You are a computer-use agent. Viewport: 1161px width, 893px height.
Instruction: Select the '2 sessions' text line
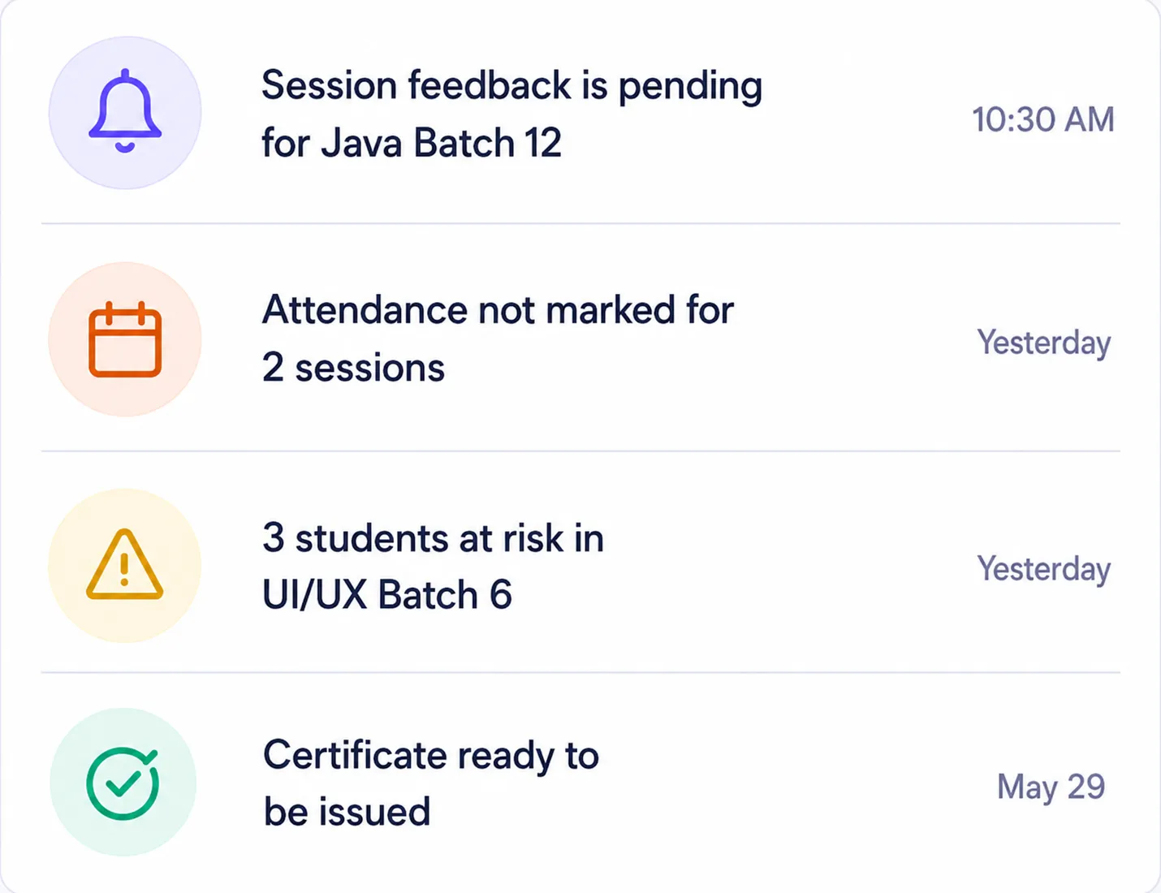click(x=353, y=368)
